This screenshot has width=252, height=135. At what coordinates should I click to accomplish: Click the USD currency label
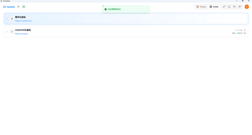[x=244, y=33]
